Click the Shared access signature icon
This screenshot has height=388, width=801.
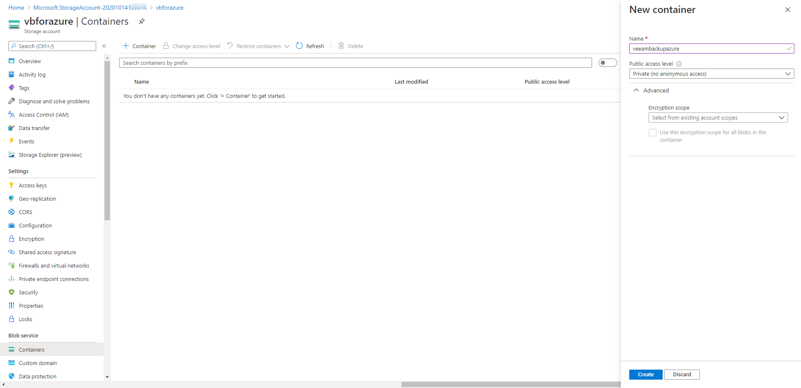12,252
